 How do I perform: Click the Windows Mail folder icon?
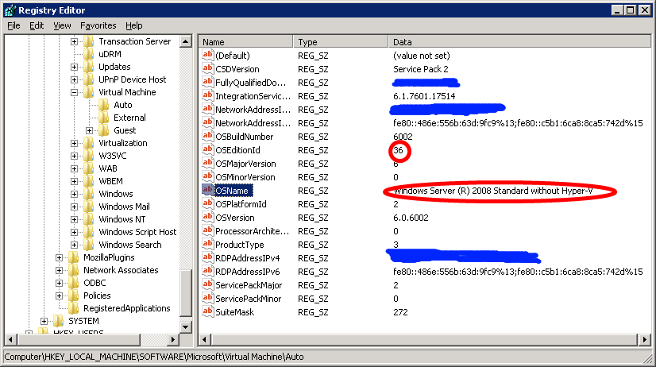pos(89,207)
